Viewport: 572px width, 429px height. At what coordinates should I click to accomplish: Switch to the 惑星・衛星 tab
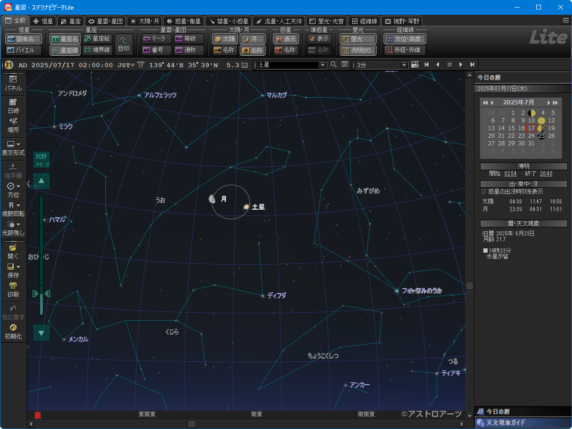click(x=184, y=21)
